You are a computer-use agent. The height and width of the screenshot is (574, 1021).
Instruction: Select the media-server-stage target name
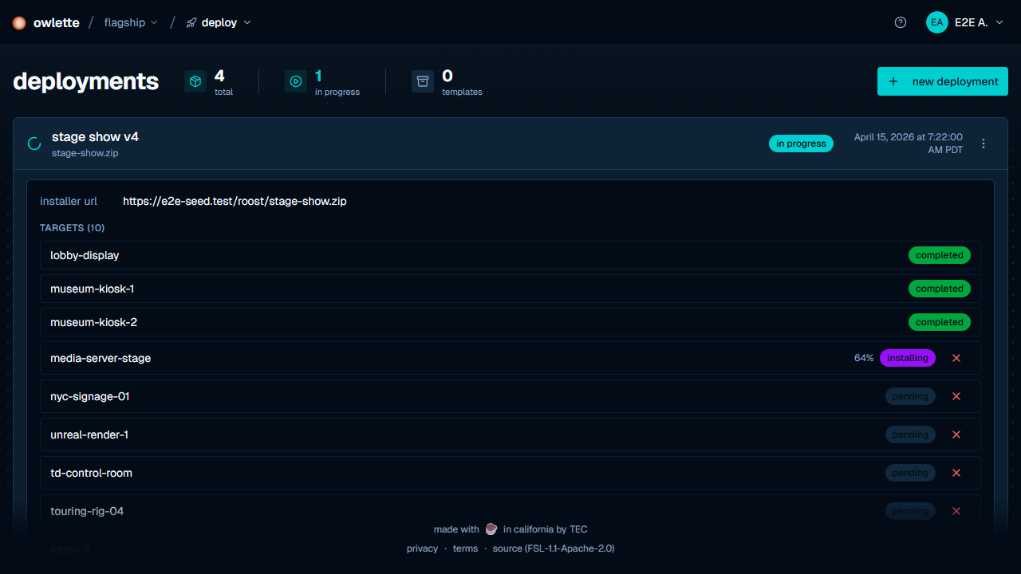pyautogui.click(x=101, y=358)
